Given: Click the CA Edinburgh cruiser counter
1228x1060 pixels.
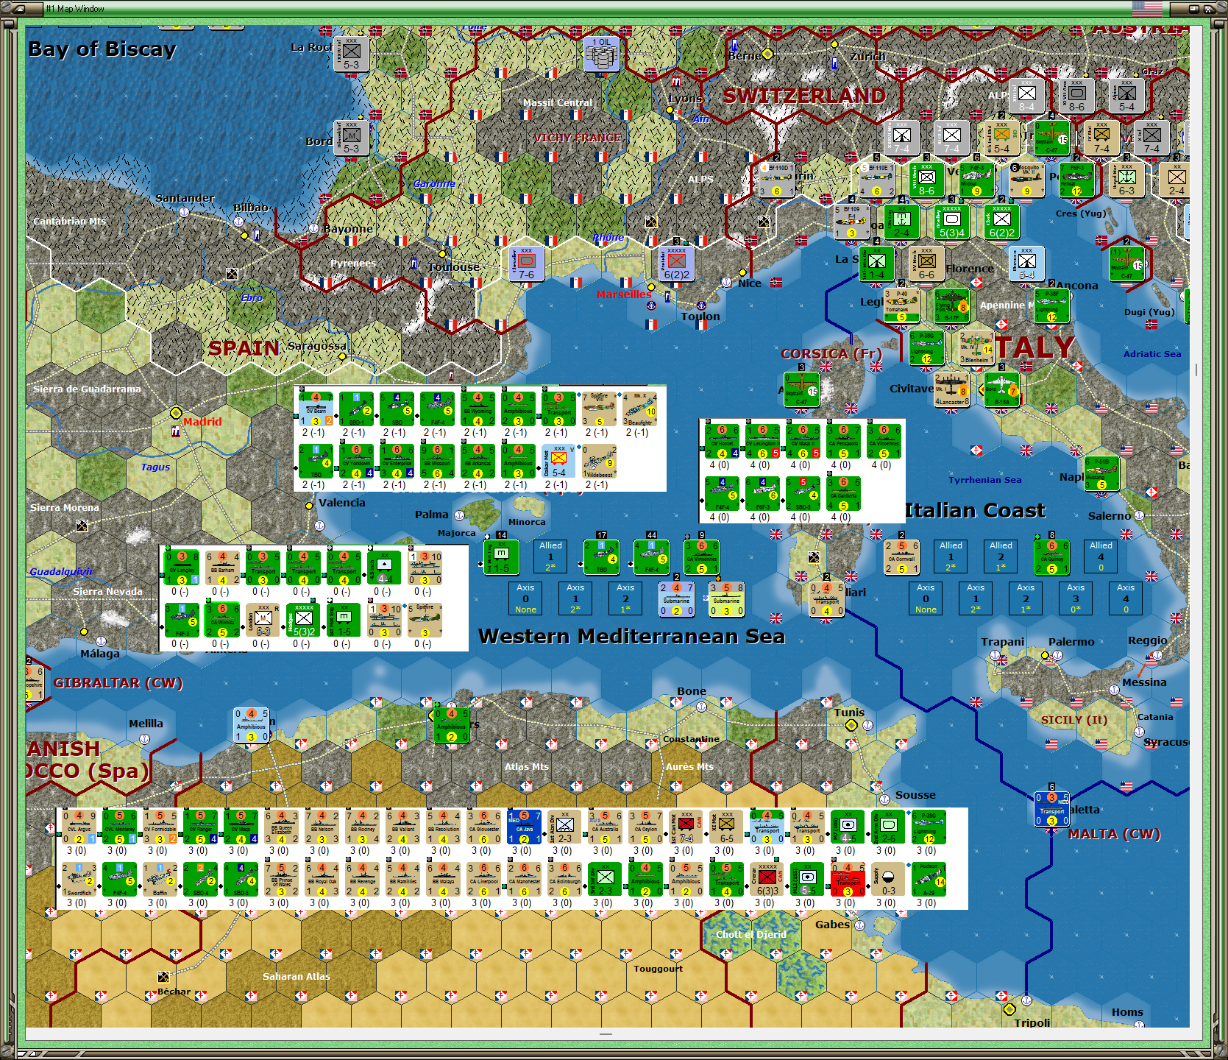Looking at the screenshot, I should click(x=564, y=880).
